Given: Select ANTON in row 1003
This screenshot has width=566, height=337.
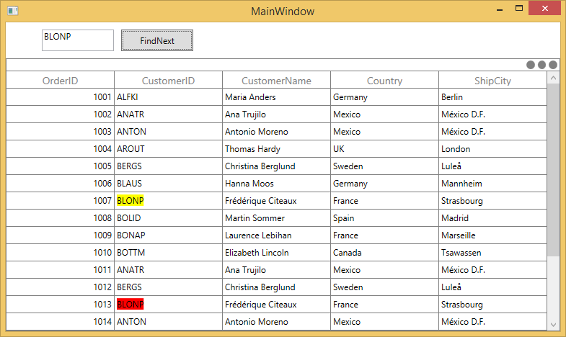Looking at the screenshot, I should (168, 132).
